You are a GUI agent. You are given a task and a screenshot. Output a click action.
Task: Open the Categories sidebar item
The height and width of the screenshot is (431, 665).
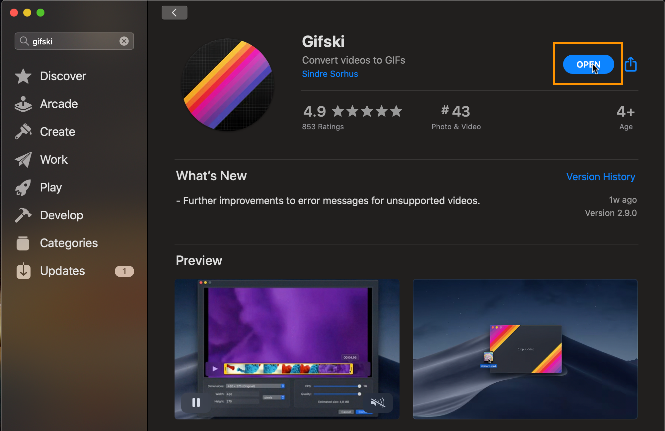click(x=68, y=243)
